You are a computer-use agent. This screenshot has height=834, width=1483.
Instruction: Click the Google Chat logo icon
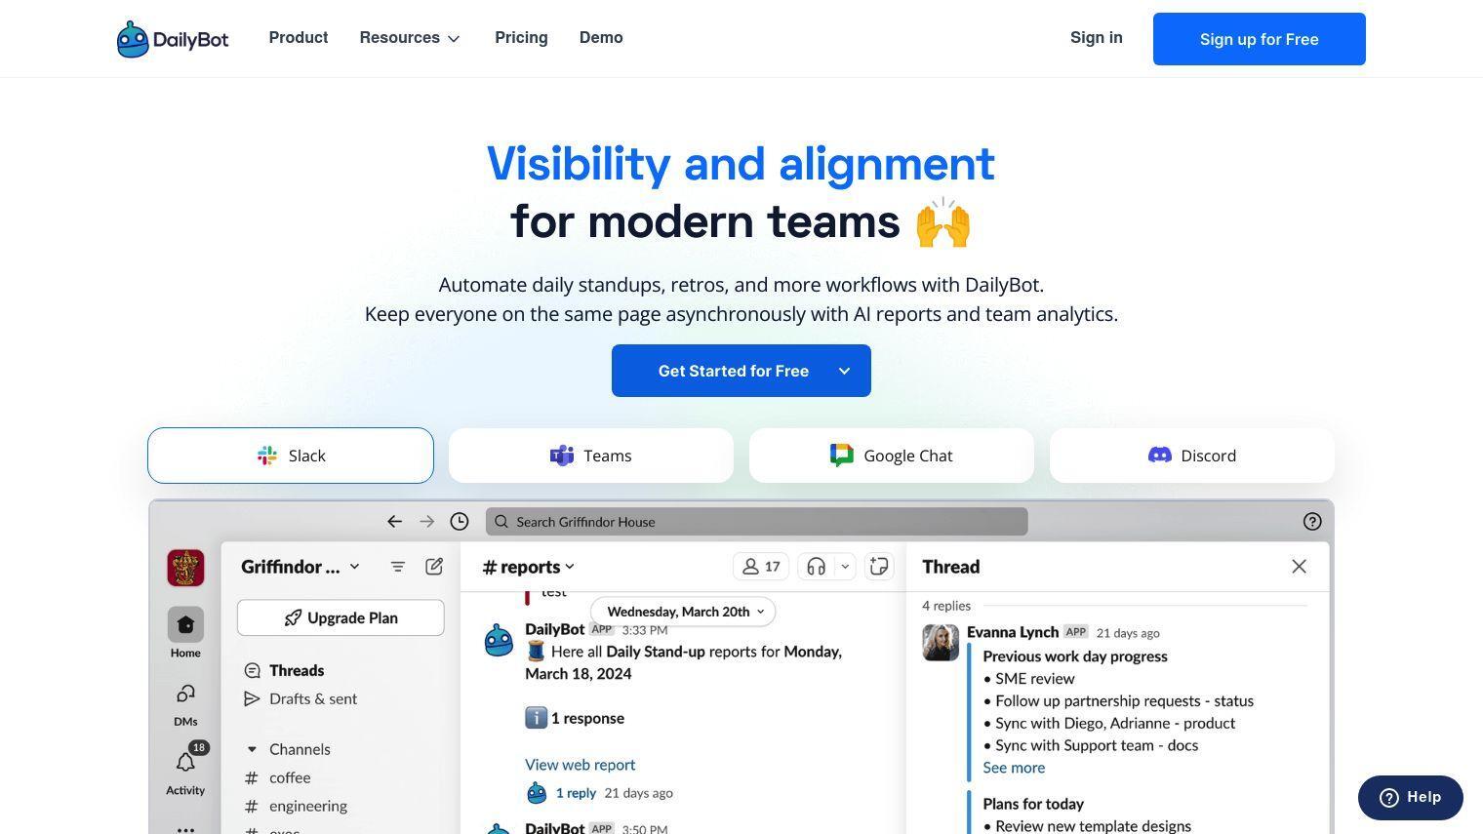click(x=841, y=456)
